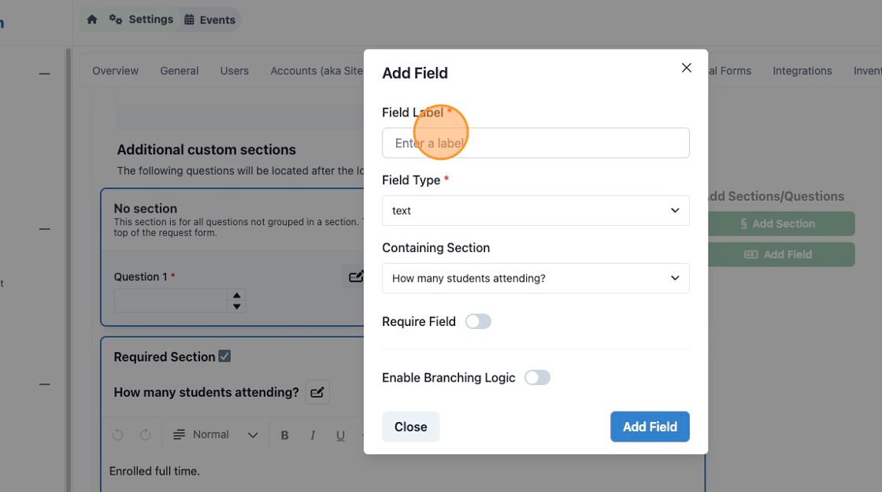
Task: Switch to the Integrations tab
Action: (x=802, y=71)
